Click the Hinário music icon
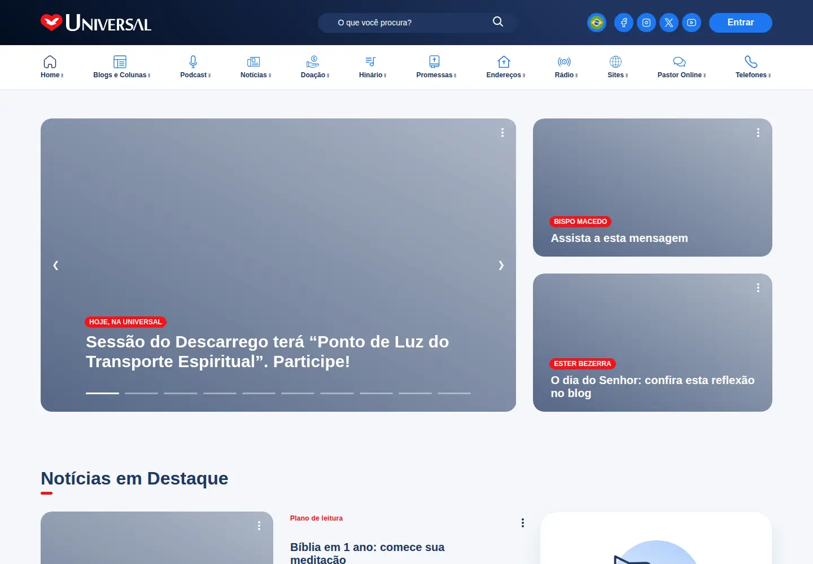Image resolution: width=813 pixels, height=564 pixels. pos(370,61)
